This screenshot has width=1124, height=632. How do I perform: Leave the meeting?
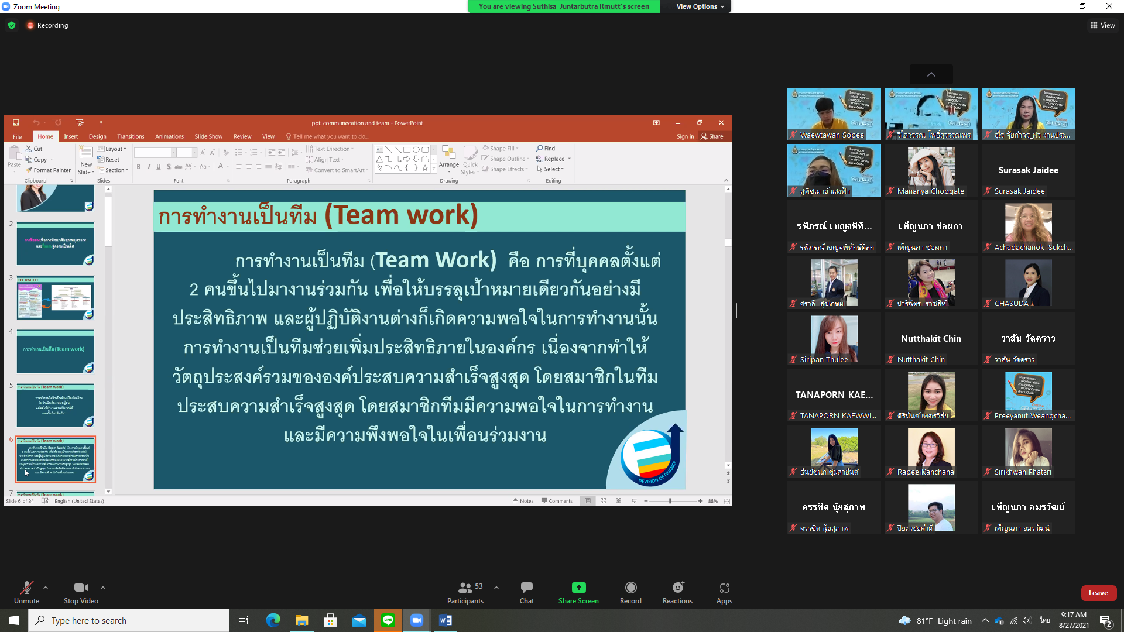click(1098, 593)
